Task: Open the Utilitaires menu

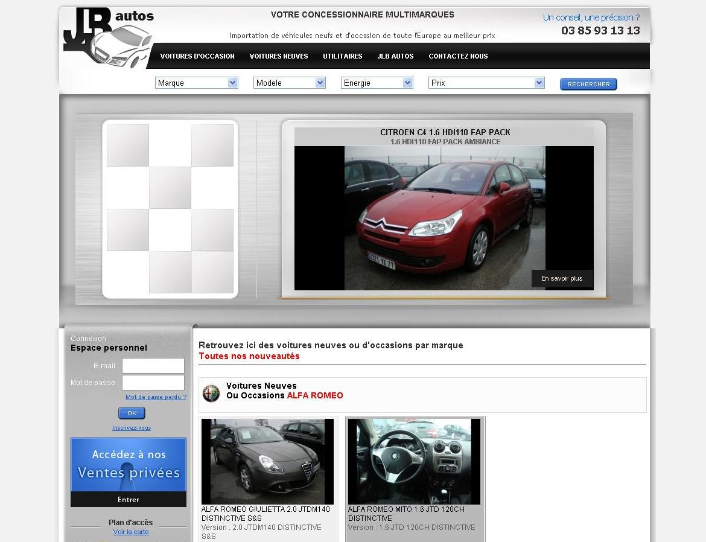Action: coord(343,56)
